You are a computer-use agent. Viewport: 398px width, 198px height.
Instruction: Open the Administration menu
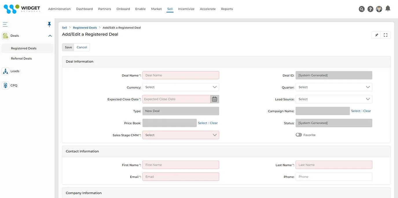click(x=59, y=9)
